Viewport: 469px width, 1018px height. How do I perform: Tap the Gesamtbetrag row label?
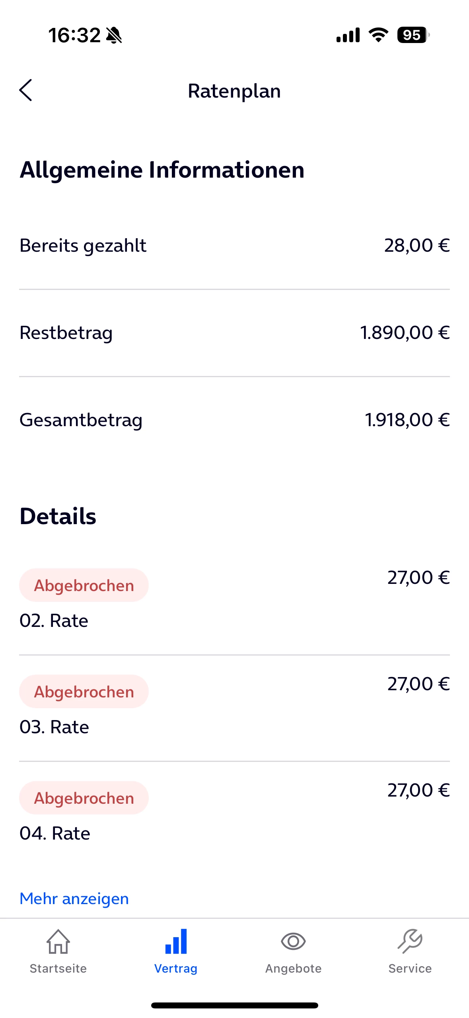(x=81, y=420)
